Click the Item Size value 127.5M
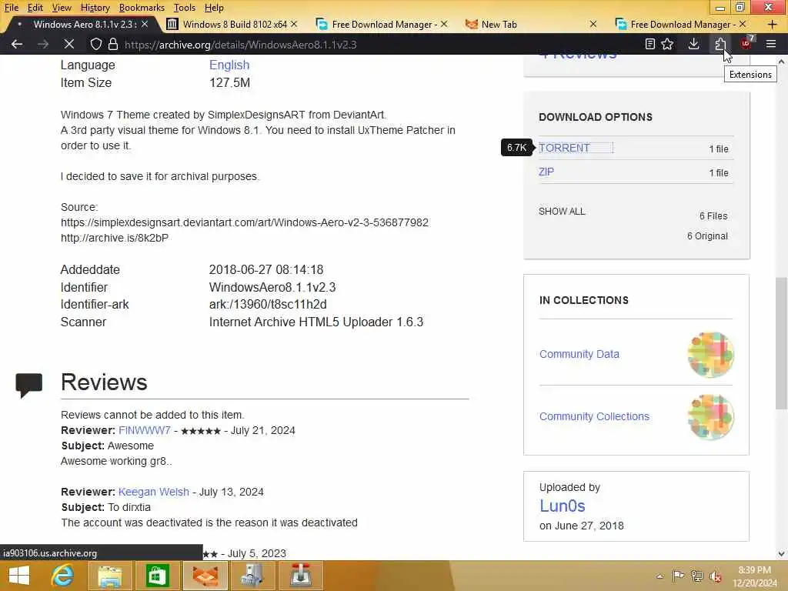This screenshot has height=591, width=788. 229,82
